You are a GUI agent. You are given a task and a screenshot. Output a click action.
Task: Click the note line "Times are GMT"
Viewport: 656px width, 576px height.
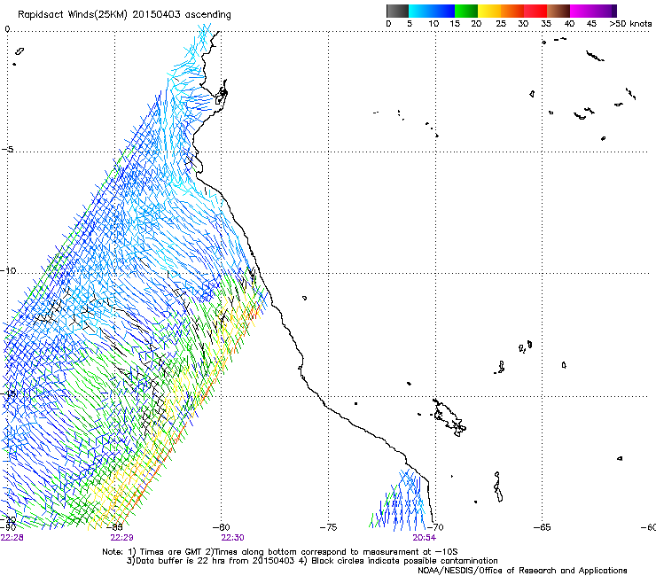(170, 552)
